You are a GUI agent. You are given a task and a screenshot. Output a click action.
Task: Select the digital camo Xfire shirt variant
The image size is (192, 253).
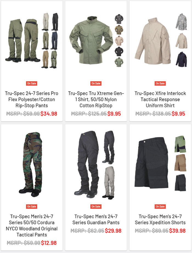click(x=181, y=22)
